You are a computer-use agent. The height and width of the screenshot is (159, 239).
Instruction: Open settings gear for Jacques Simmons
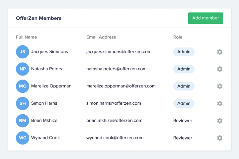(x=219, y=52)
